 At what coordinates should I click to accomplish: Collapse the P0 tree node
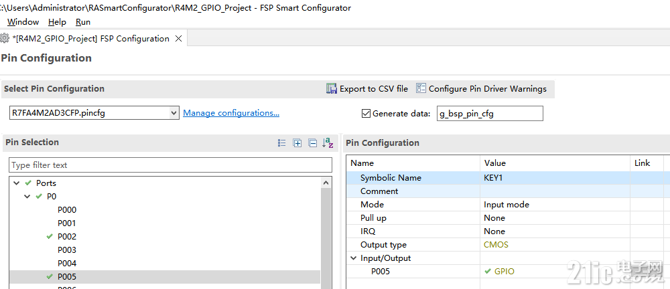[x=27, y=197]
